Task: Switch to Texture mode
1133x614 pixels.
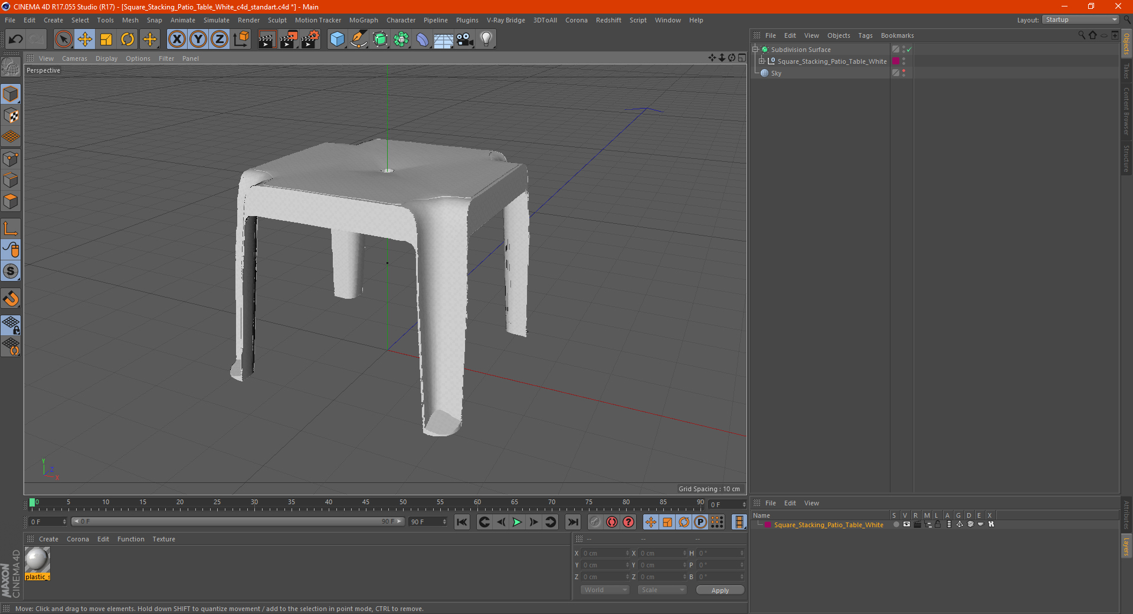Action: [11, 116]
